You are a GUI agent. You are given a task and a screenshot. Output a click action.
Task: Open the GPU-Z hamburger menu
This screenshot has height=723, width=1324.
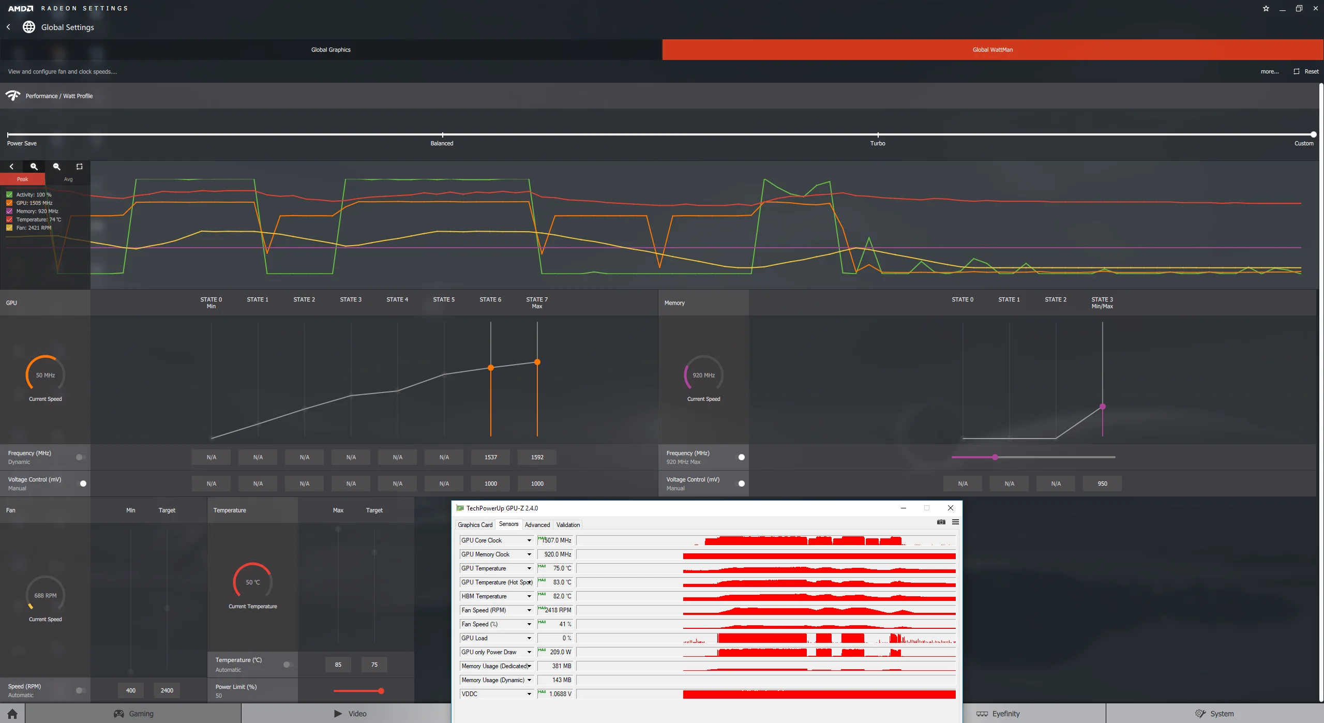(955, 522)
